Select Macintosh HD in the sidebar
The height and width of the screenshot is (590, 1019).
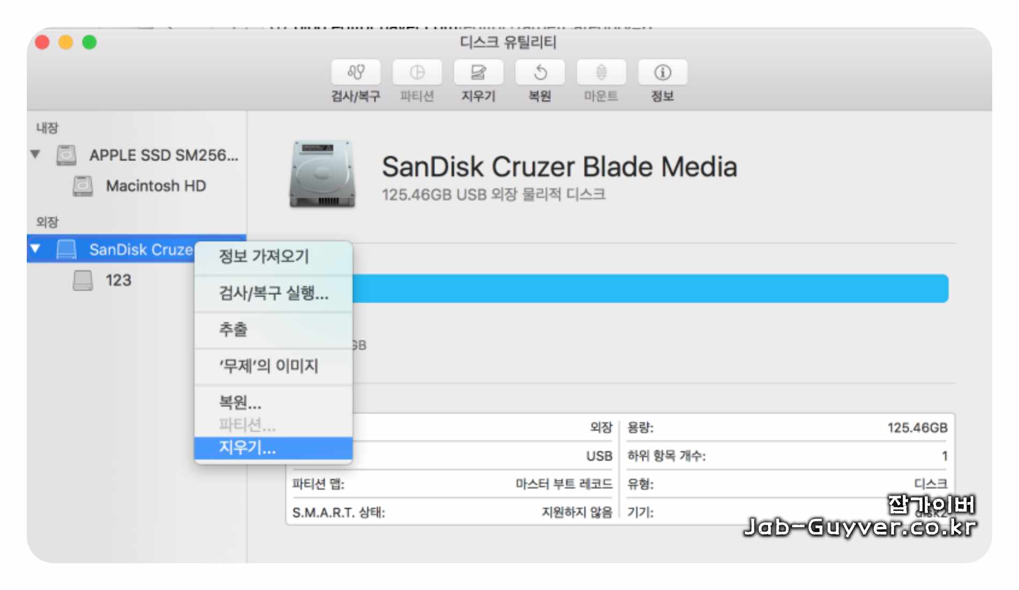(156, 186)
